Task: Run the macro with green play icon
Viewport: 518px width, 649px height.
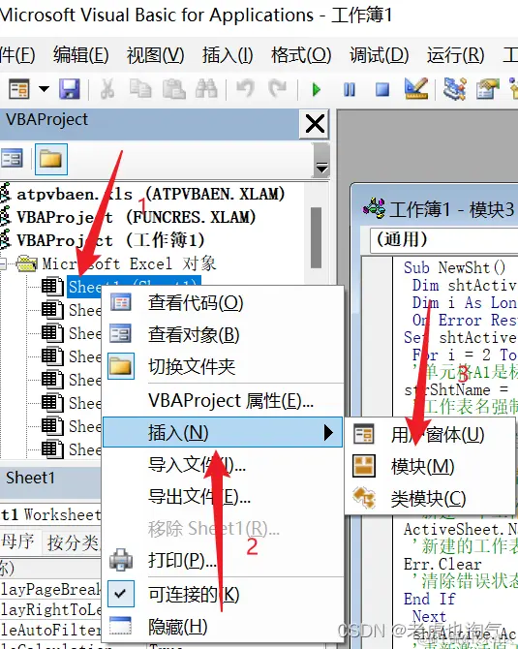Action: click(x=316, y=89)
